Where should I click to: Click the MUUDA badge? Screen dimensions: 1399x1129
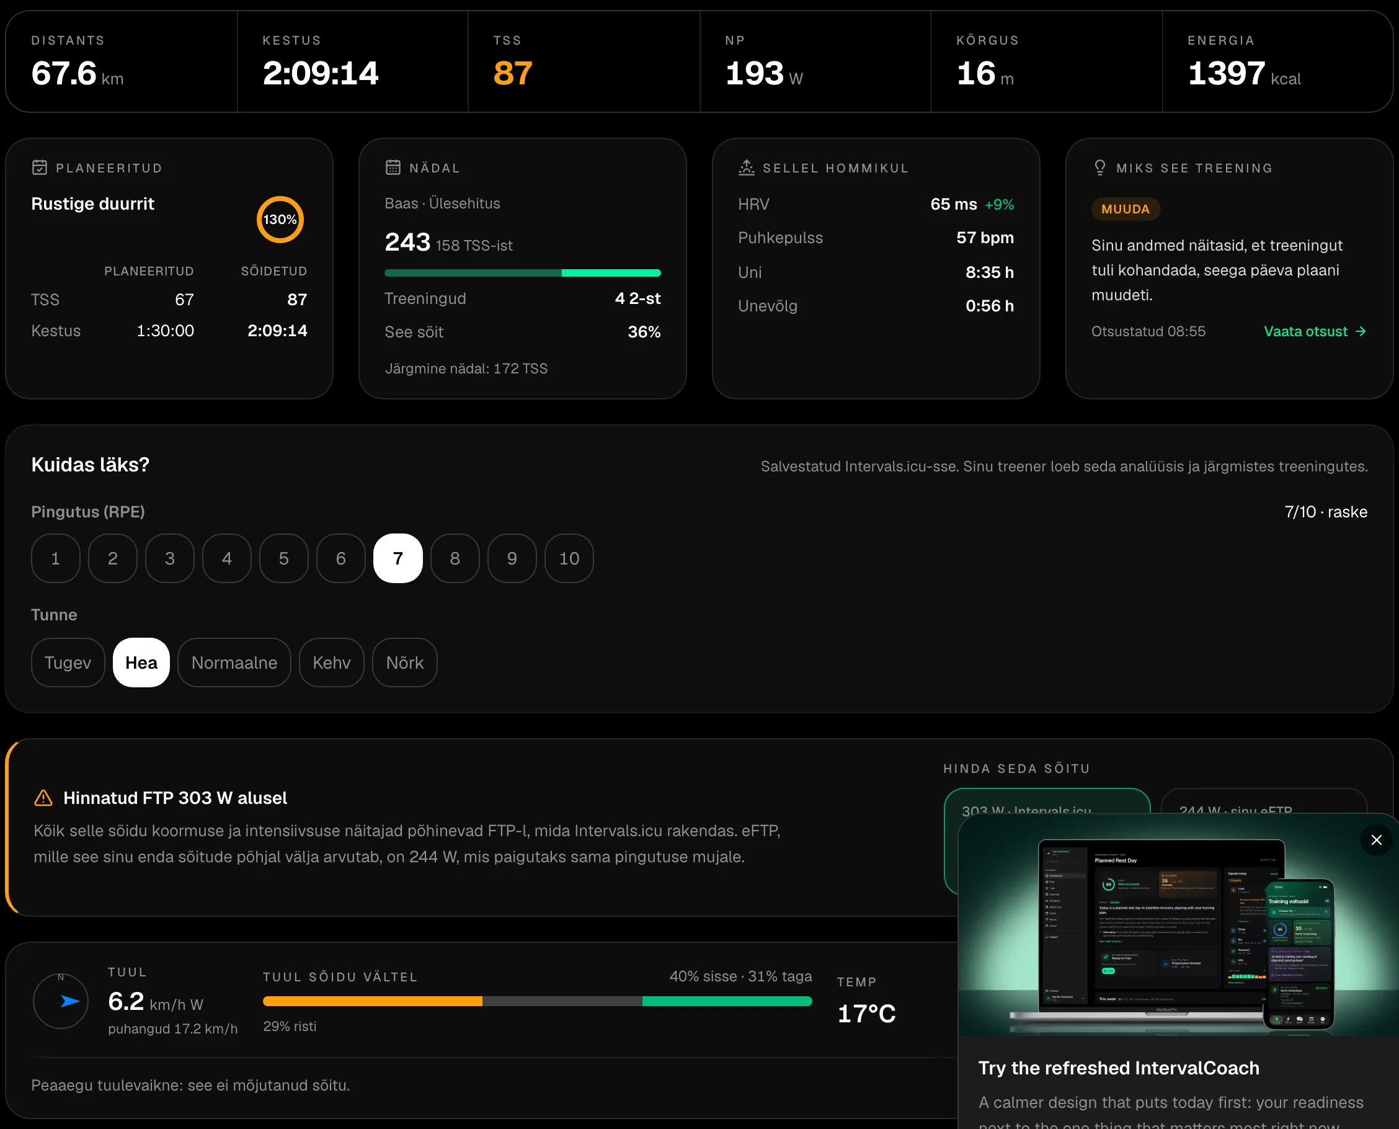[1126, 210]
